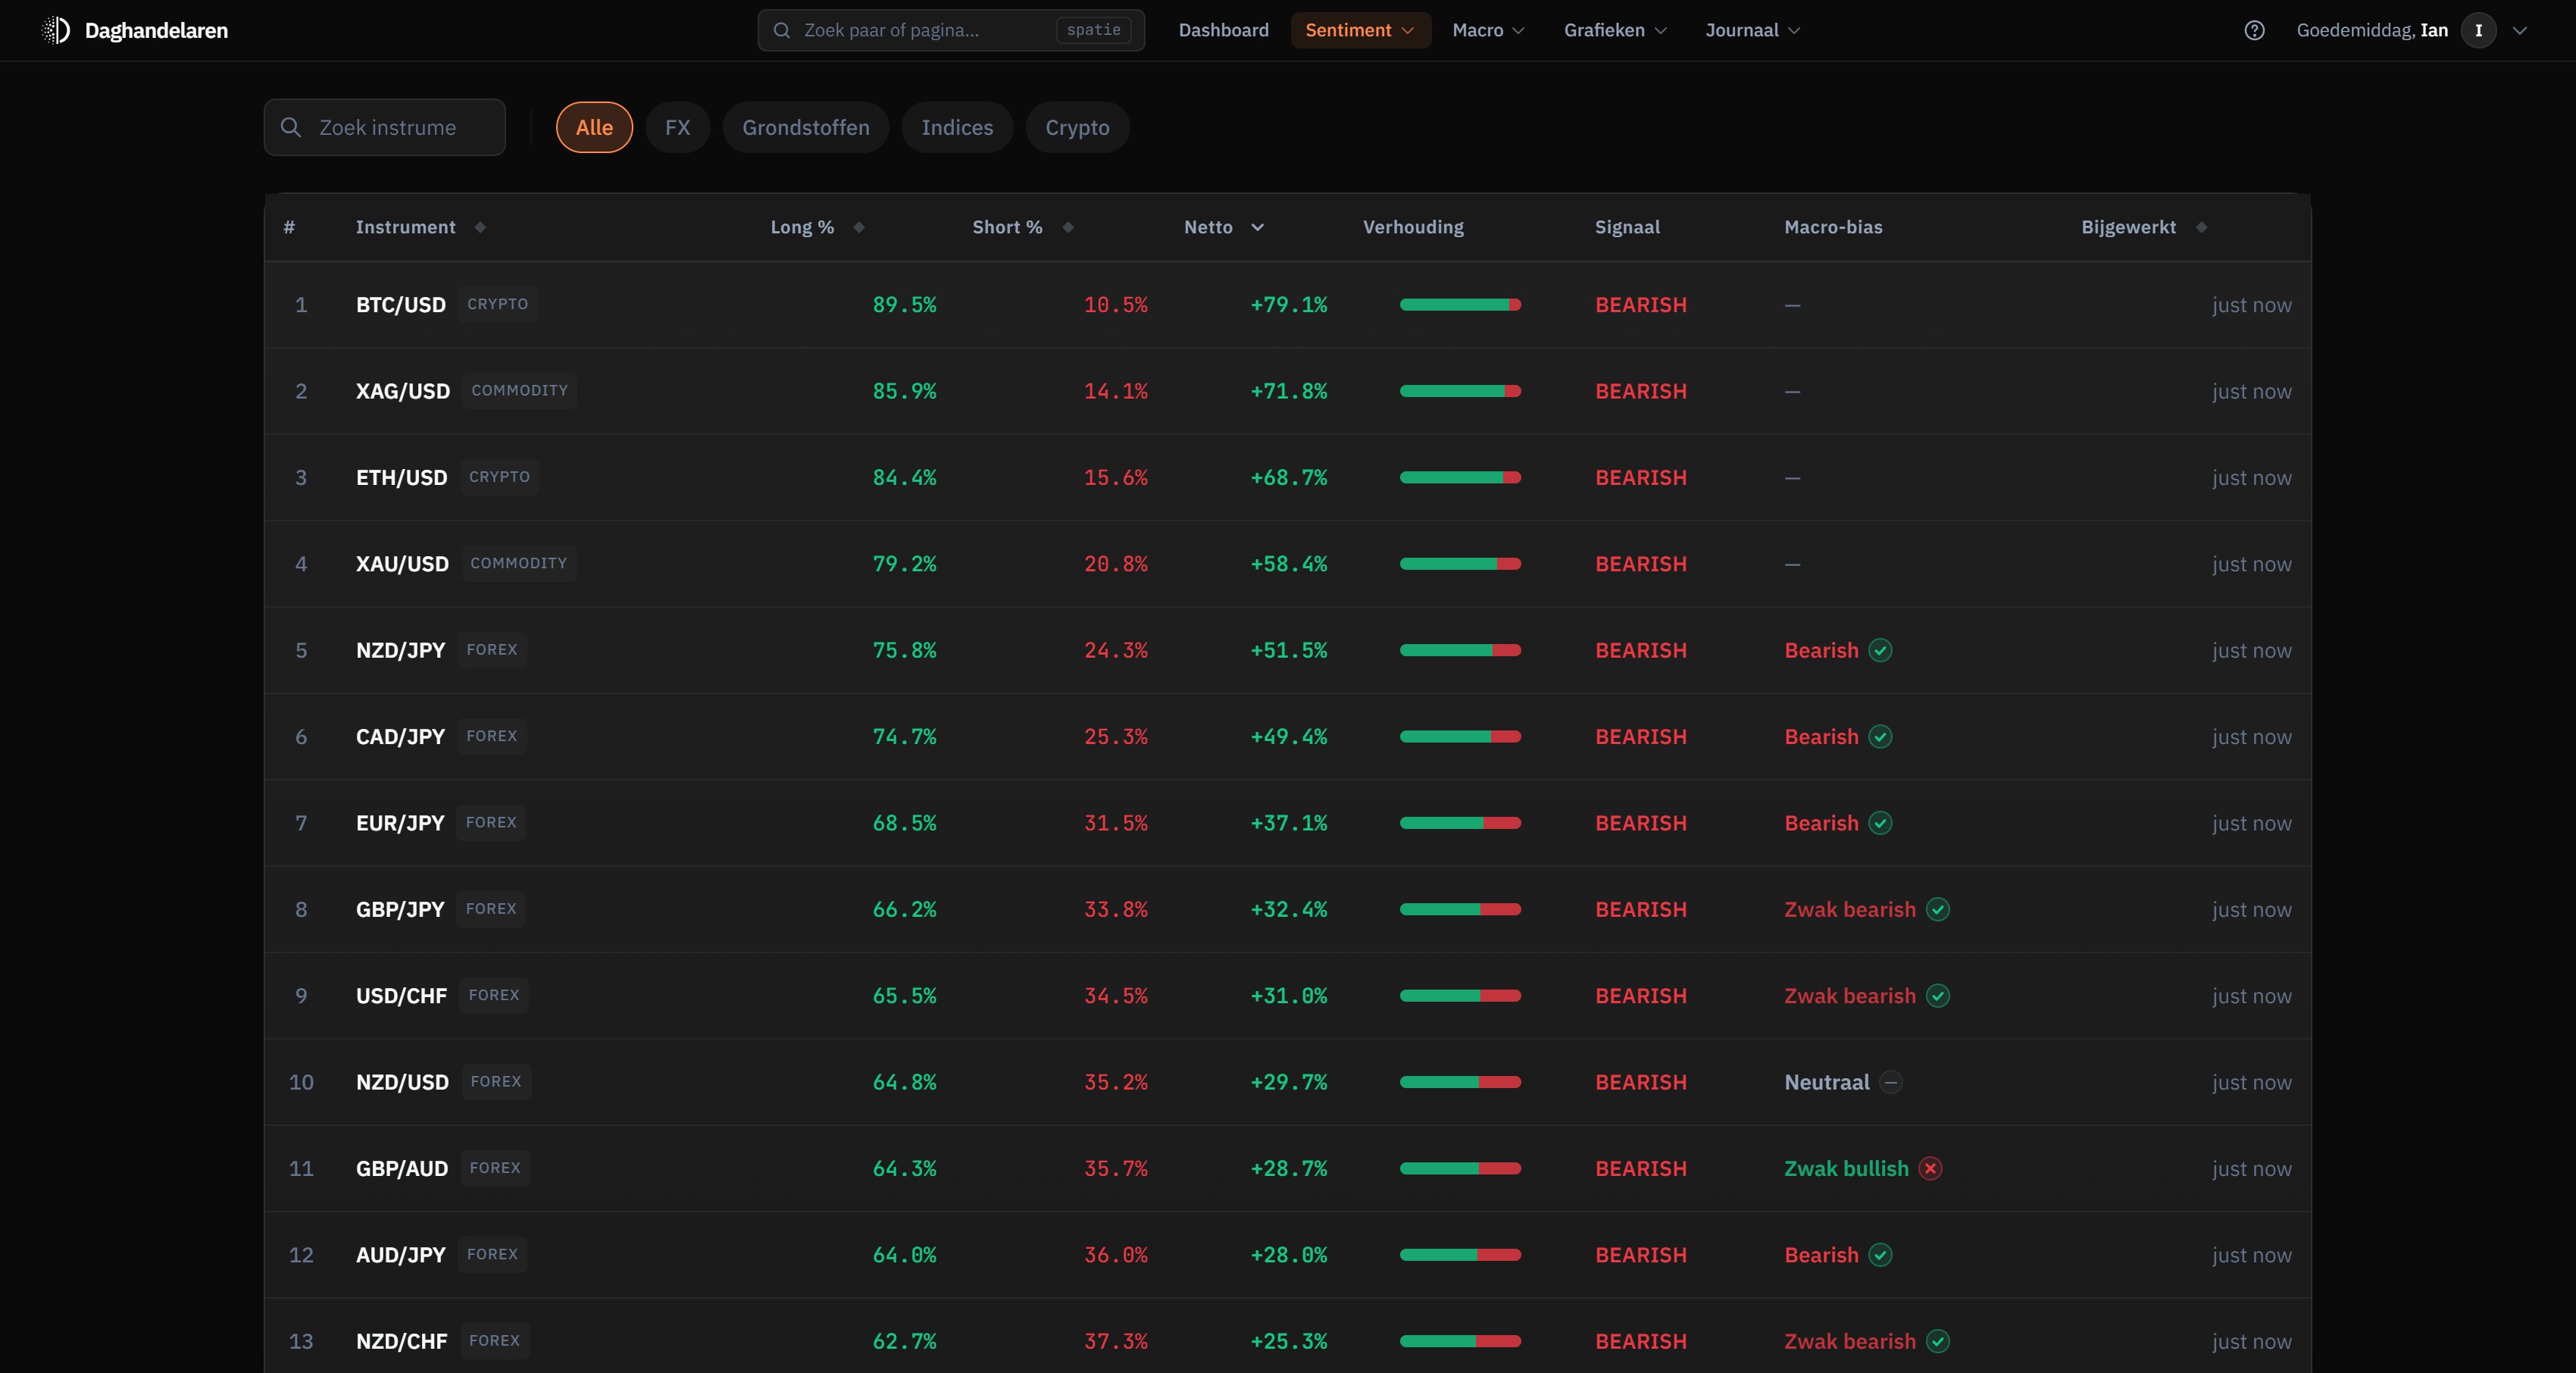Screen dimensions: 2576x1373
Task: Click the 15.6% short value
Action: click(x=1115, y=477)
